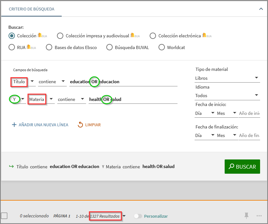Image resolution: width=268 pixels, height=224 pixels.
Task: Click Añadir una nueva línea link
Action: [43, 125]
